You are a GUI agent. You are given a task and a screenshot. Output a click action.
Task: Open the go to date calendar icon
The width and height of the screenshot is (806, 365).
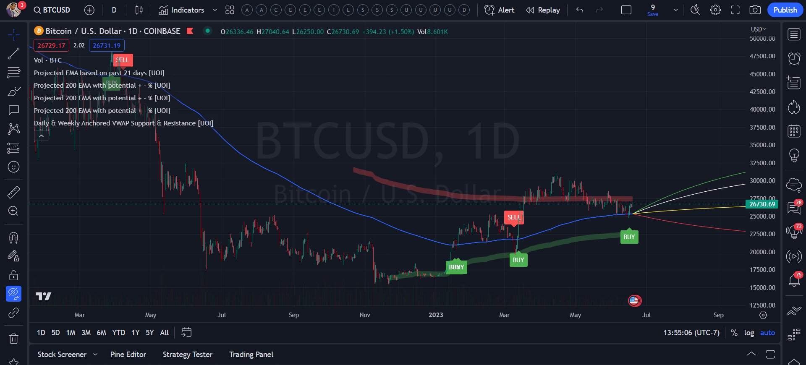[x=186, y=333]
